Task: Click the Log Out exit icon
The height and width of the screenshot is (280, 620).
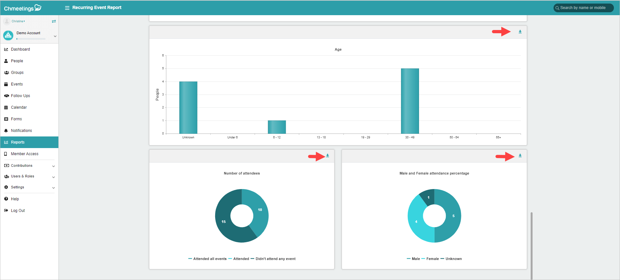Action: [6, 211]
